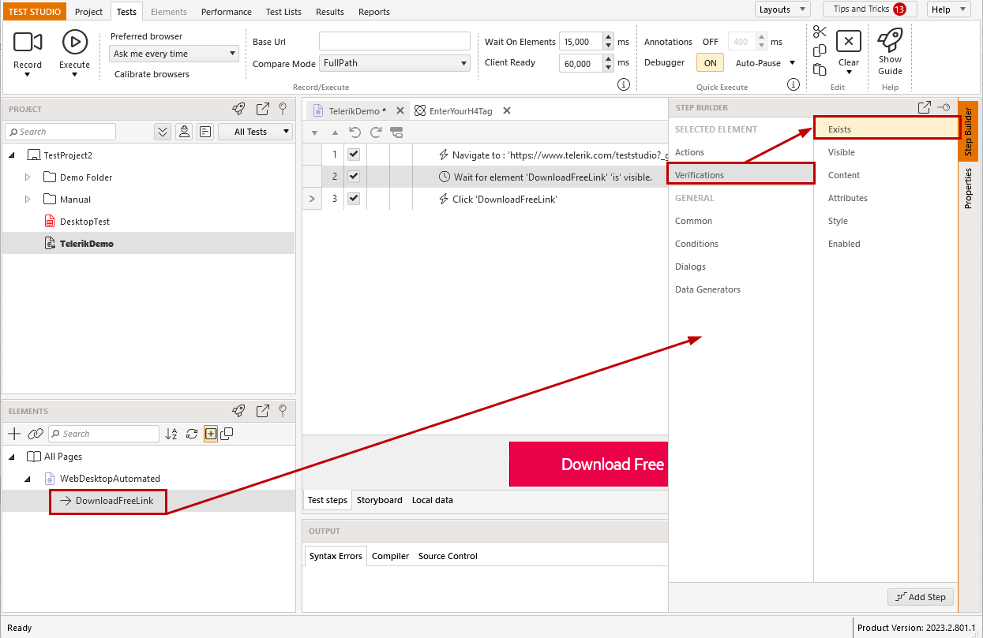Switch to the Project ribbon tab
This screenshot has height=638, width=983.
tap(89, 12)
